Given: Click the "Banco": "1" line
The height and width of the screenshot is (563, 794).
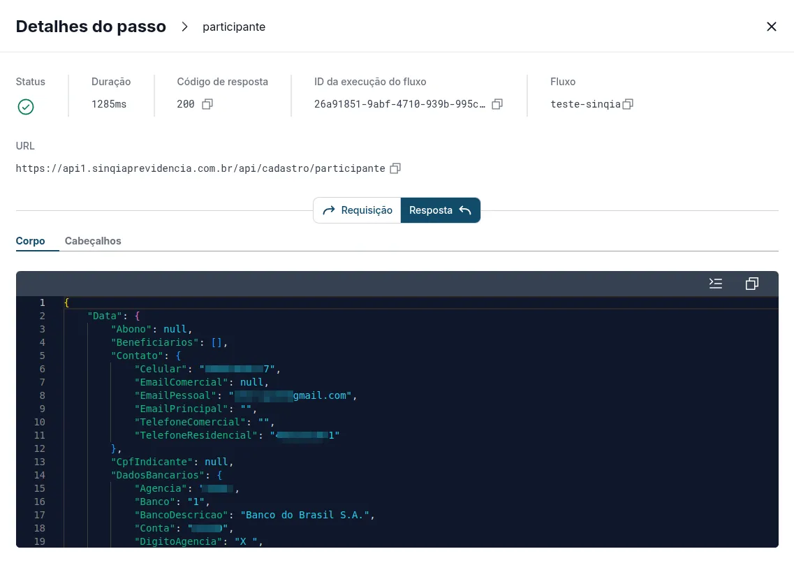Looking at the screenshot, I should tap(172, 502).
